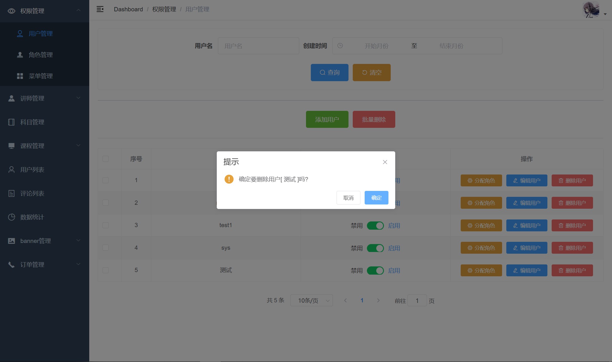
Task: Click the 评论列表 document icon
Action: pyautogui.click(x=11, y=193)
